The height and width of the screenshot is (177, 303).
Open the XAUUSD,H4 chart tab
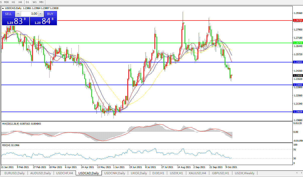pos(197,173)
